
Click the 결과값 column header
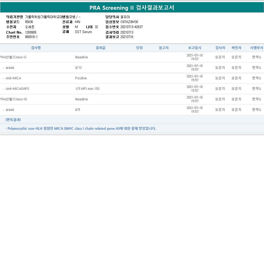click(100, 48)
